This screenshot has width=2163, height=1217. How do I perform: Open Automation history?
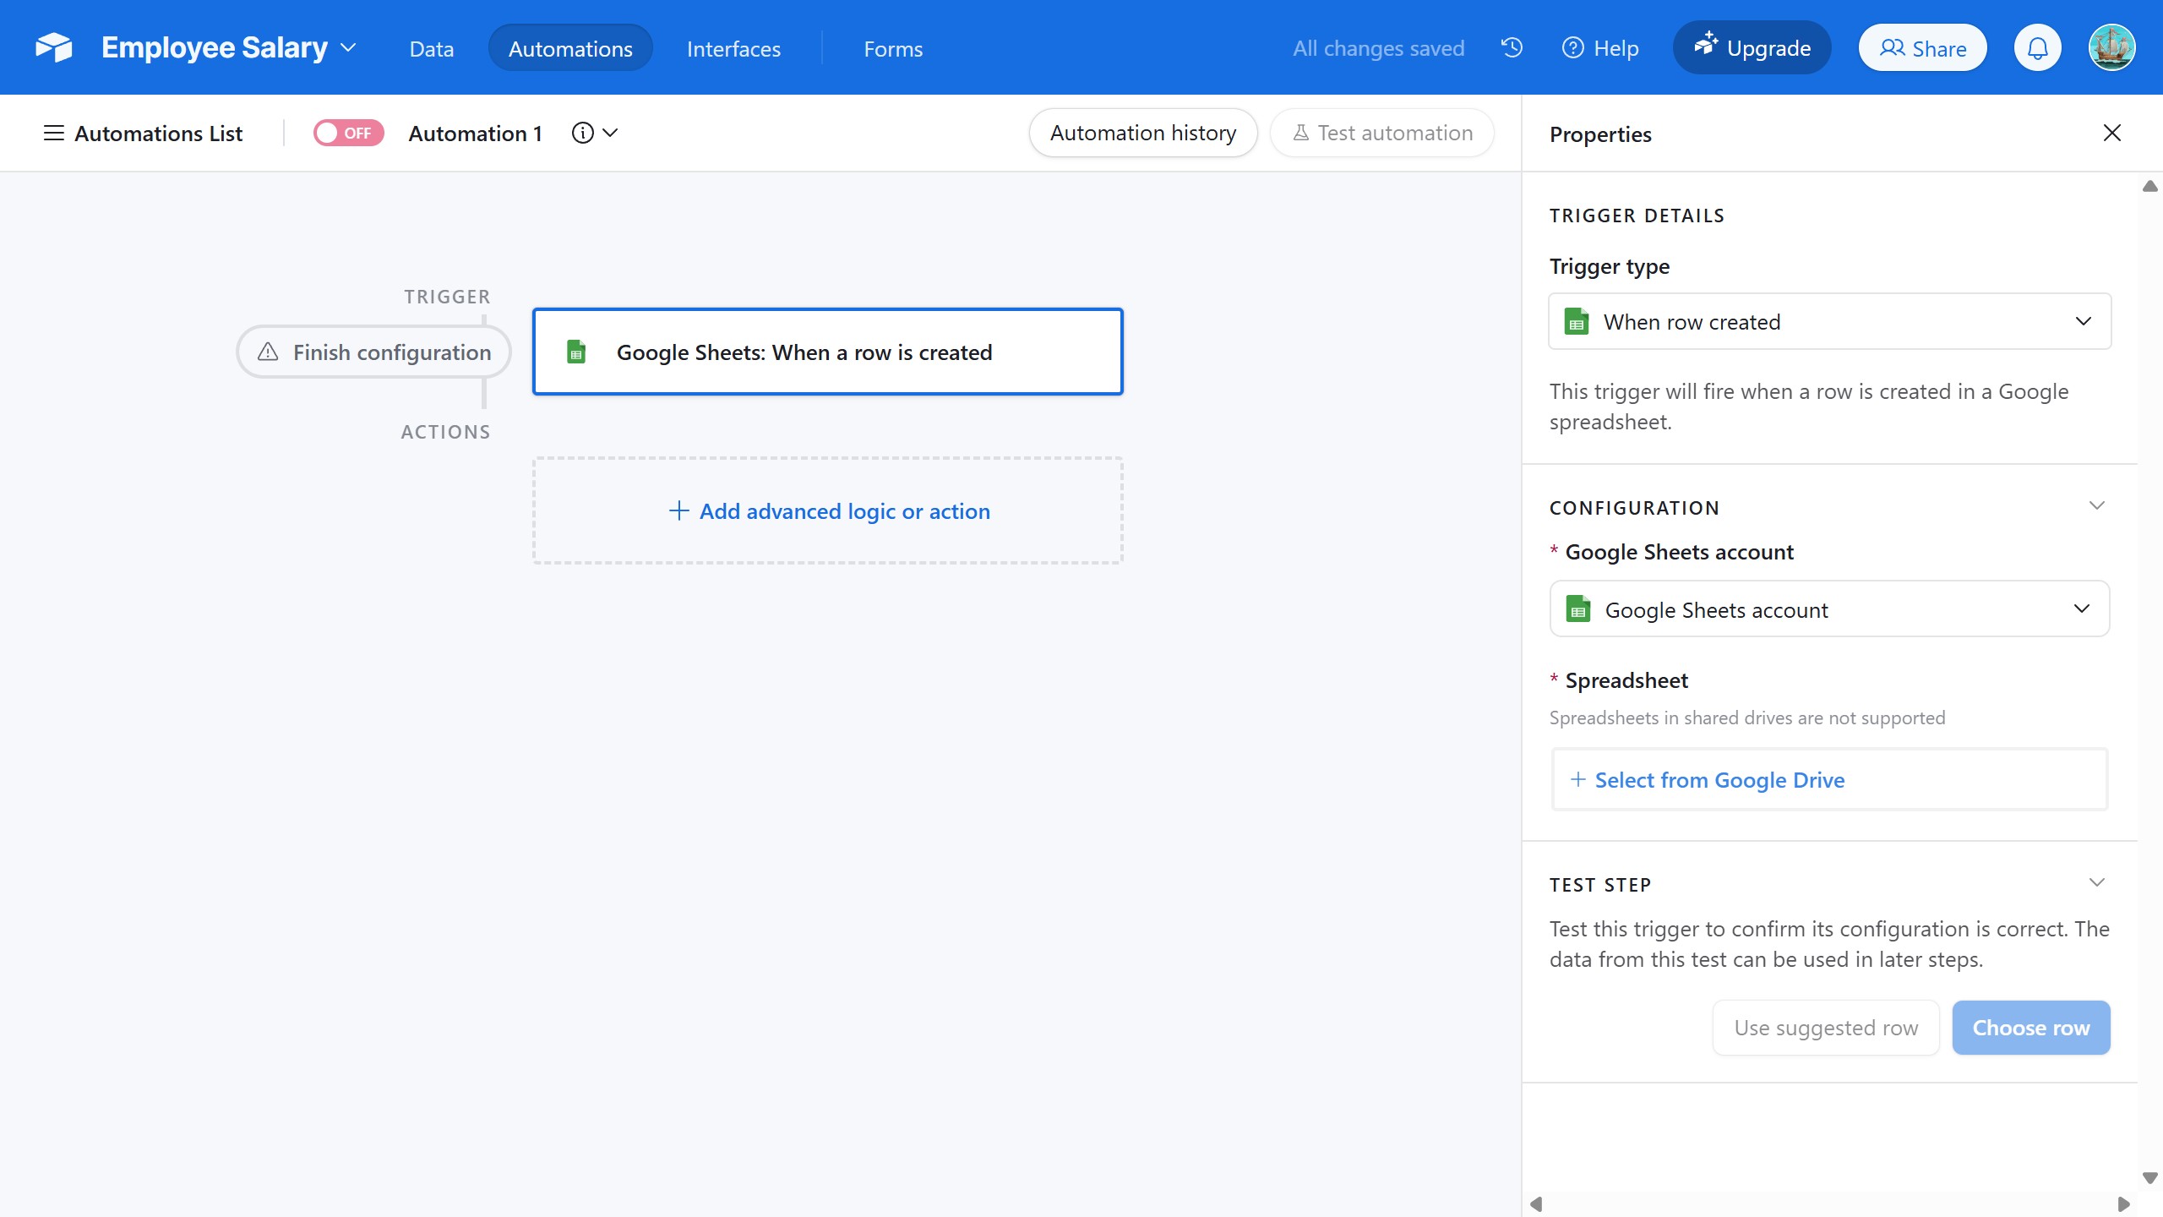click(1142, 134)
